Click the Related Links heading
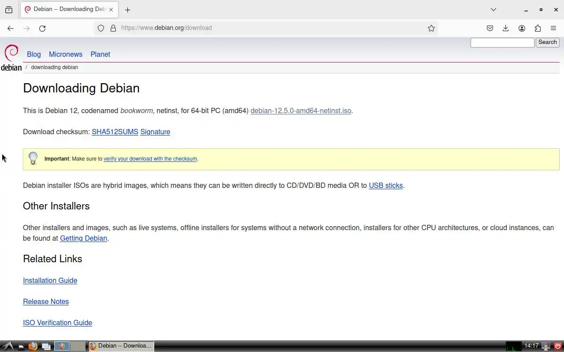Viewport: 564px width, 352px height. [x=52, y=259]
